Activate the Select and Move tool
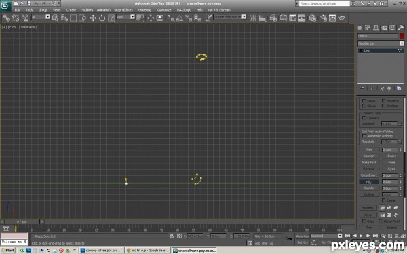 (93, 18)
